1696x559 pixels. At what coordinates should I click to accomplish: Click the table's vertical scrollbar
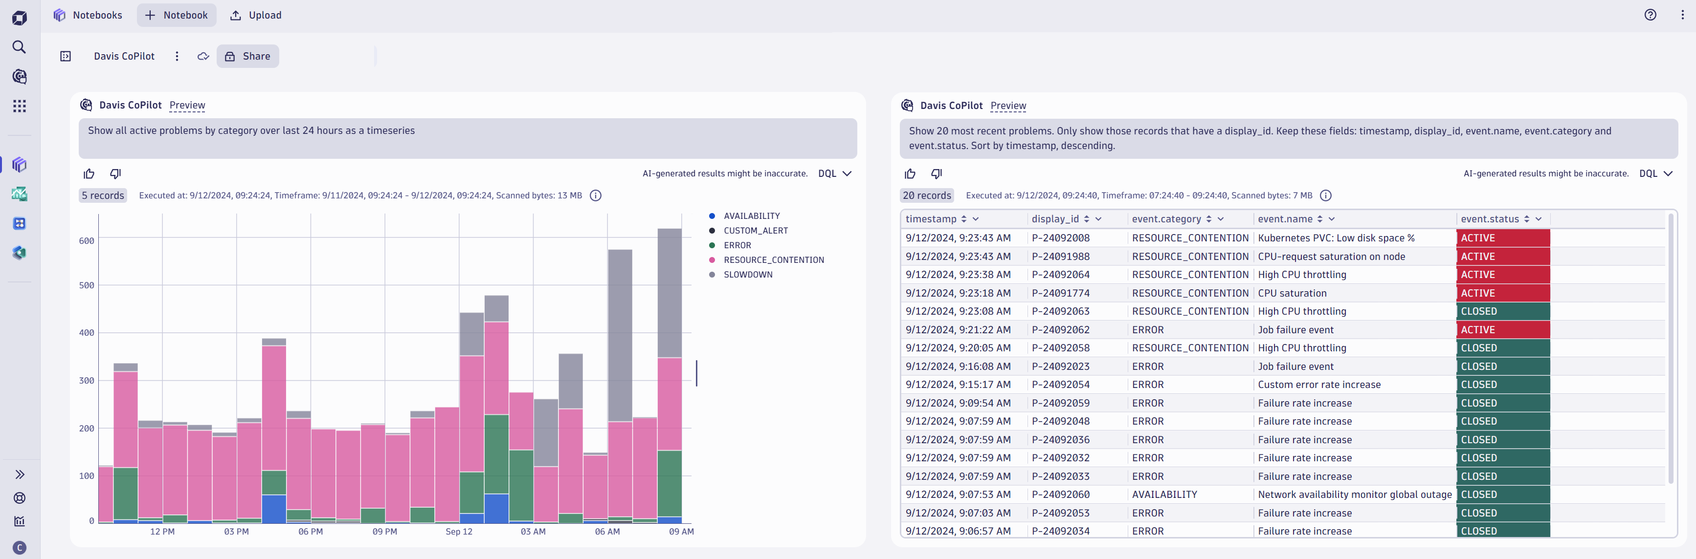1671,348
